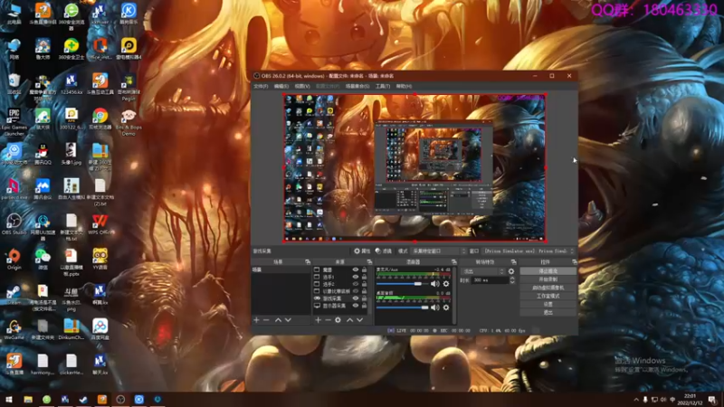The image size is (724, 407).
Task: Toggle the lock on the 游戏采集 source
Action: click(x=365, y=298)
